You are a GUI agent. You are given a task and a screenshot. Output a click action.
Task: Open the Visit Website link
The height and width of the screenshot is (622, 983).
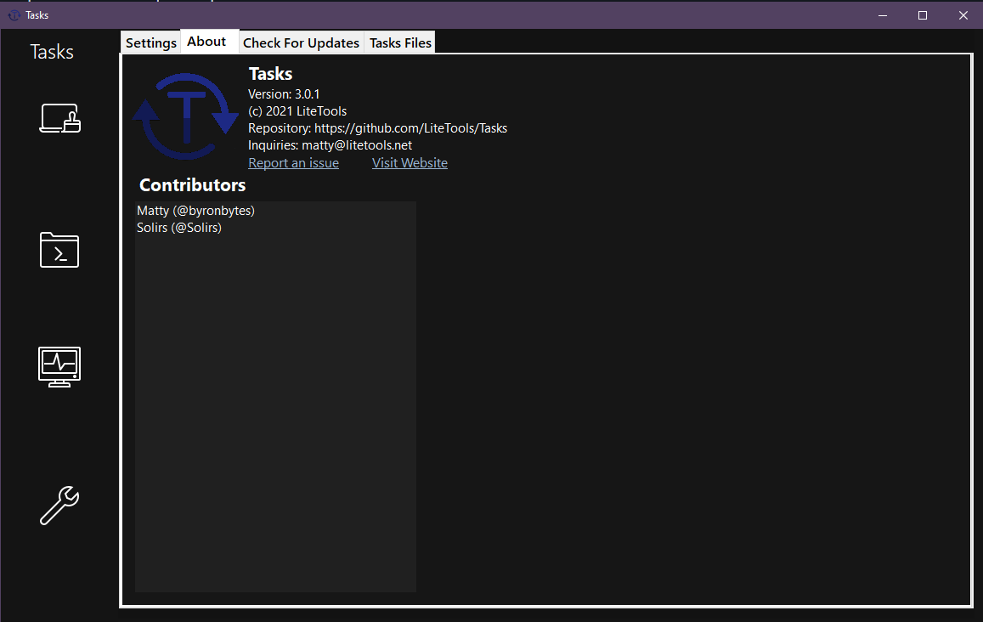coord(410,163)
